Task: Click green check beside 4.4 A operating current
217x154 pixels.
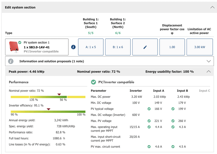Action: 149,127
